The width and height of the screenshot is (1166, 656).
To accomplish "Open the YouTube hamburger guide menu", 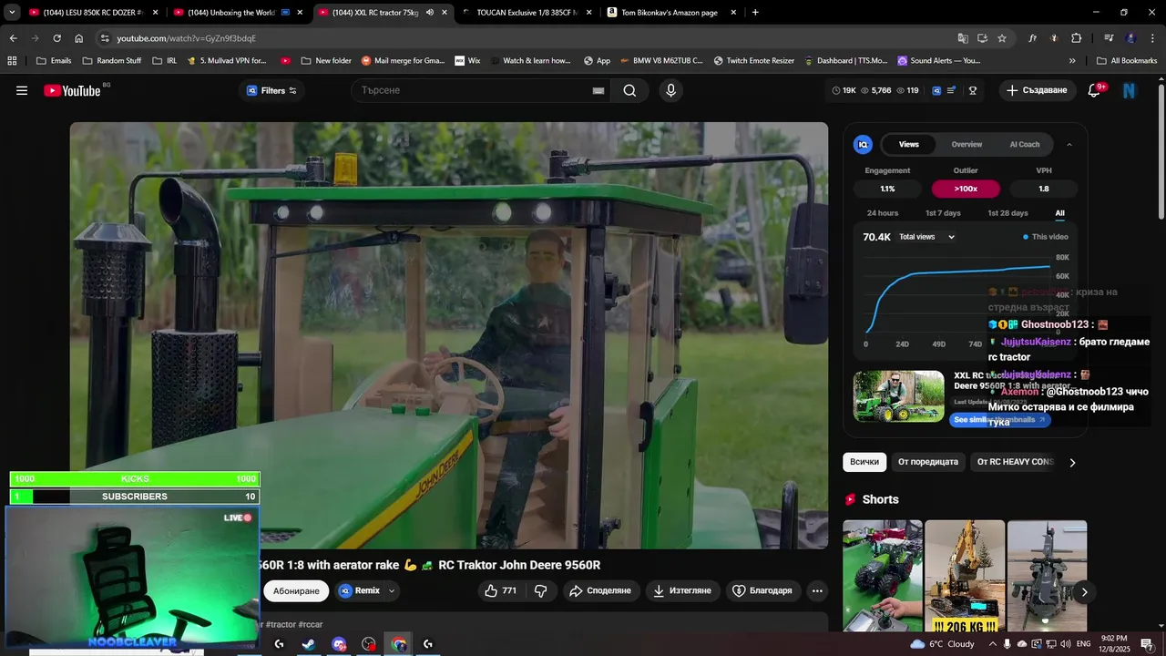I will tap(22, 90).
